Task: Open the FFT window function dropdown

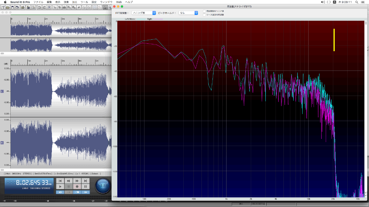Action: 144,13
